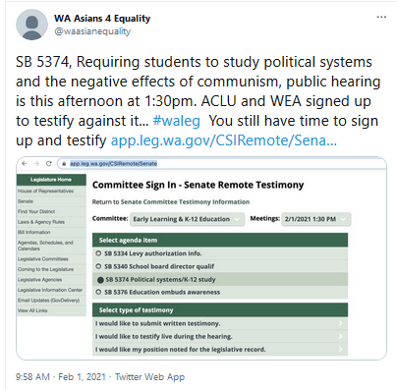
Task: Open the Committee dropdown Early Learning & K-12
Action: [187, 219]
